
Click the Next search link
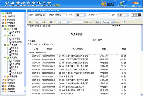(91, 22)
